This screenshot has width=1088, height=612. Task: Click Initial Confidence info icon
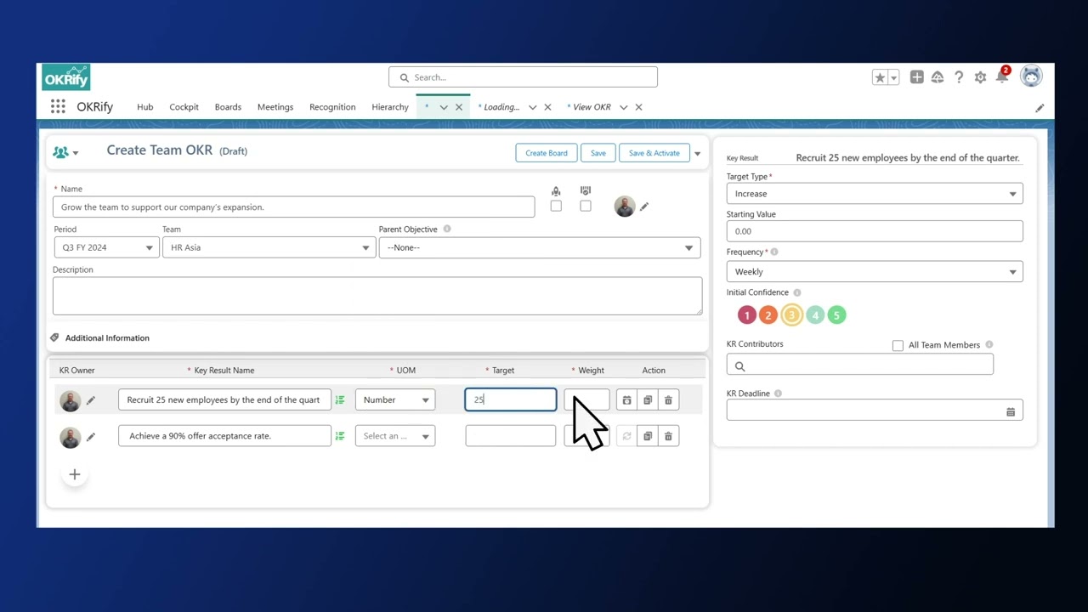pyautogui.click(x=797, y=292)
